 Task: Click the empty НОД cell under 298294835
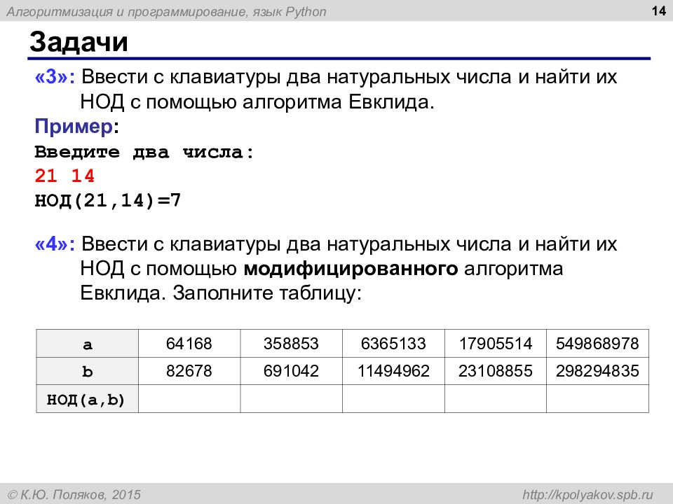click(x=597, y=398)
